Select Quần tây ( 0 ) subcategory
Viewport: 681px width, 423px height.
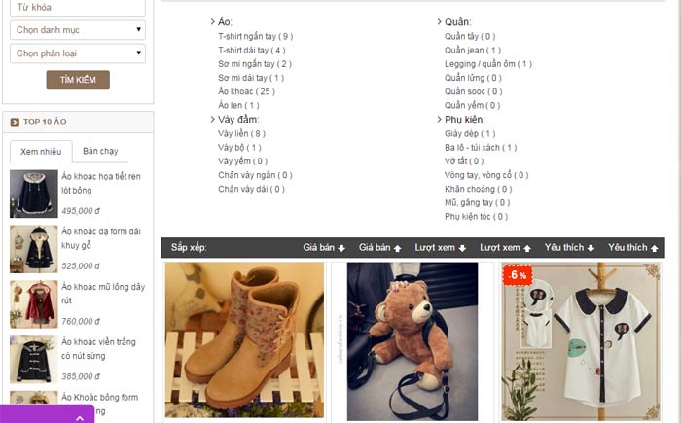(x=470, y=37)
